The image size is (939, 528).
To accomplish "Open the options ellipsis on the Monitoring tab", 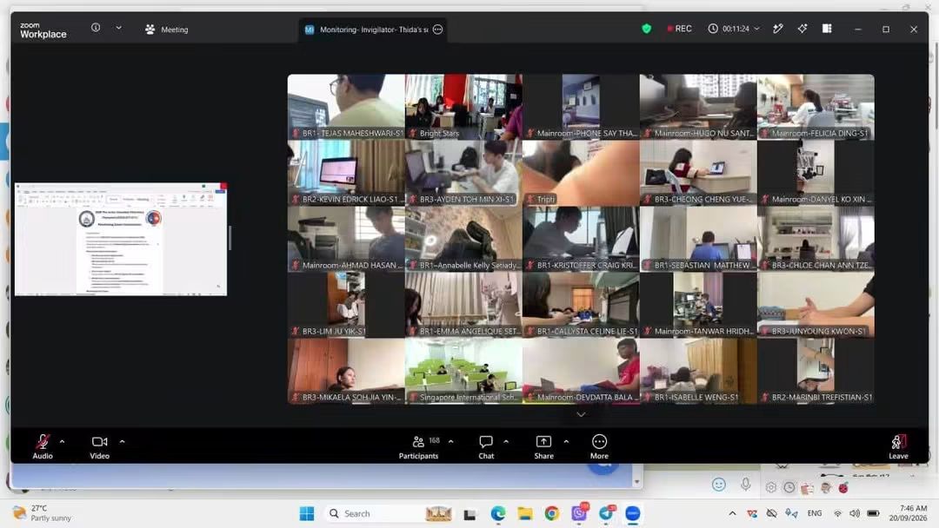I will tap(437, 30).
